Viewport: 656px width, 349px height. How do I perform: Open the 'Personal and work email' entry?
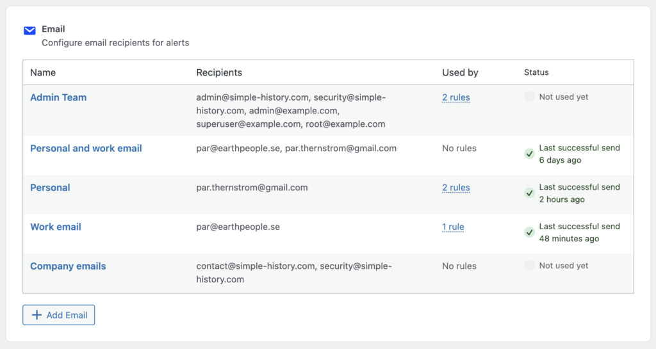(x=86, y=148)
